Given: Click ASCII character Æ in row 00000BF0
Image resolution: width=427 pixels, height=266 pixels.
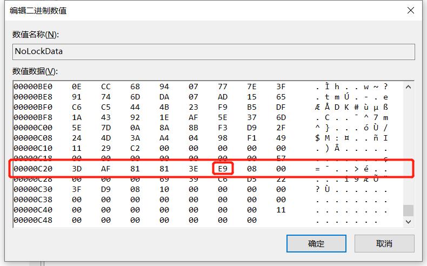Looking at the screenshot, I should click(317, 107).
